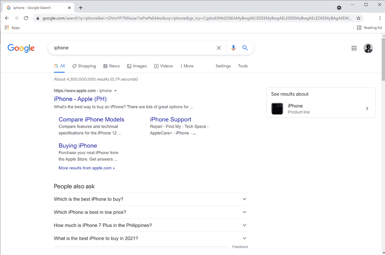
Task: Open the iPhone Product line arrow
Action: tap(367, 108)
